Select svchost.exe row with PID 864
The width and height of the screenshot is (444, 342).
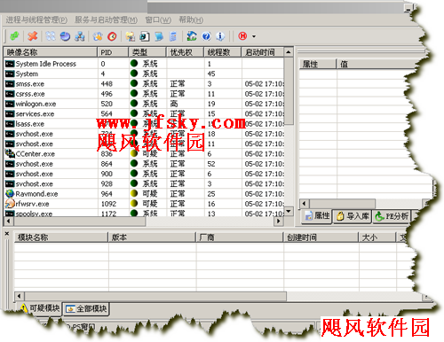click(x=144, y=164)
